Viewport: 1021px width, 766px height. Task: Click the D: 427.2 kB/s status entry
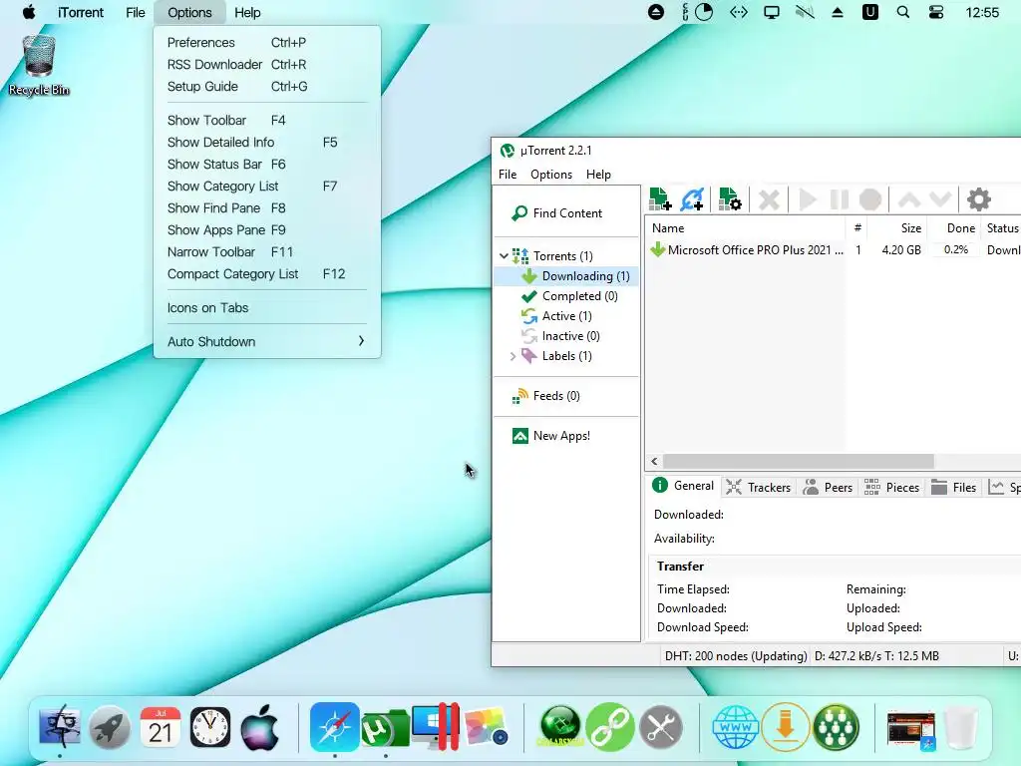(876, 656)
